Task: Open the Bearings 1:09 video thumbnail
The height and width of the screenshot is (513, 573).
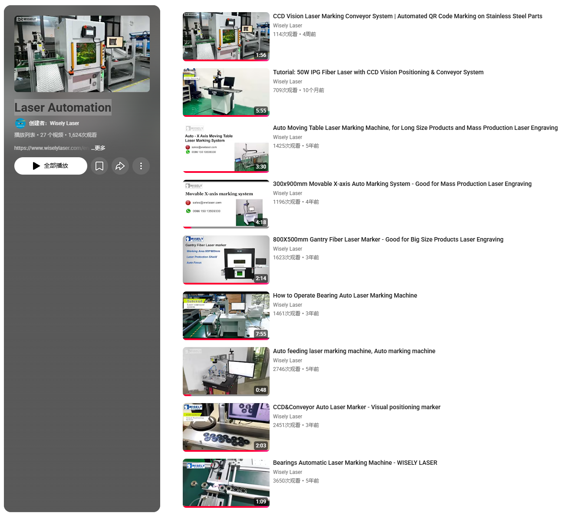Action: click(226, 483)
